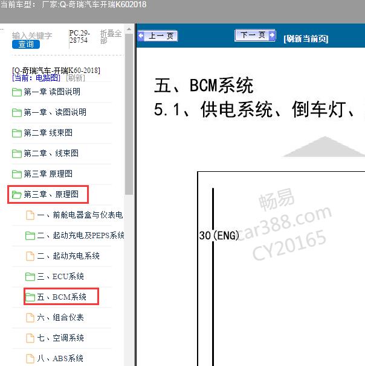Open the 第二章 线束图 folder icon
Screen dimensions: 365x366
17,133
